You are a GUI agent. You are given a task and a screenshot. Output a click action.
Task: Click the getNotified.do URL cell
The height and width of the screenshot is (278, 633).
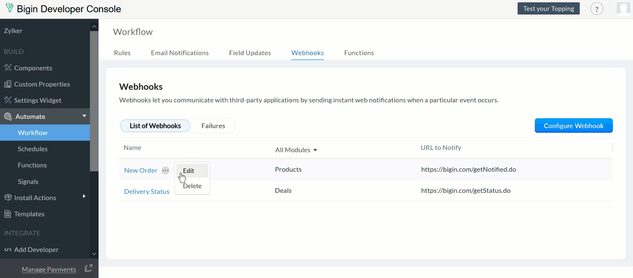(x=469, y=169)
